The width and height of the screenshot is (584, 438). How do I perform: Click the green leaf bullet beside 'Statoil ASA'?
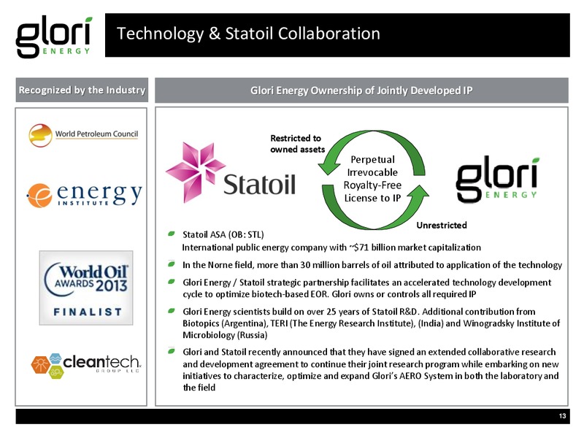coord(172,234)
